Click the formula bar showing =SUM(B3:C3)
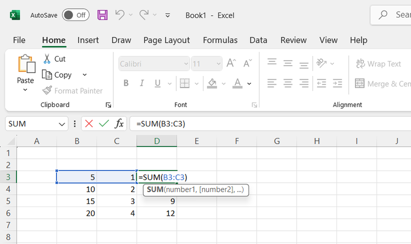Viewport: 411px width, 244px height. pos(270,124)
